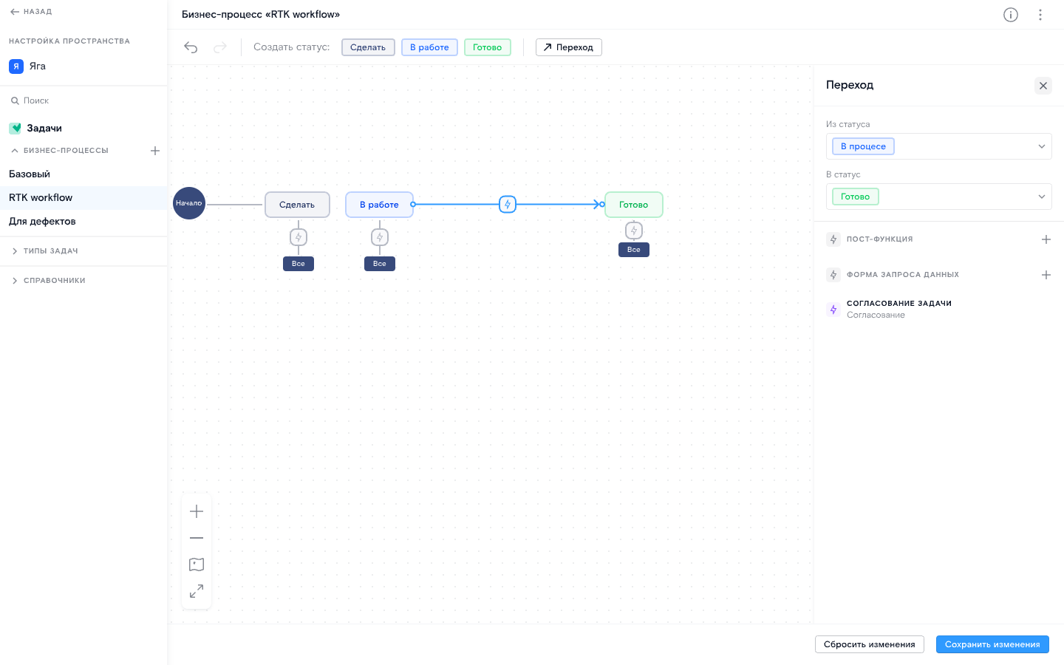
Task: Click 'Сбросить изменения' button
Action: [869, 644]
